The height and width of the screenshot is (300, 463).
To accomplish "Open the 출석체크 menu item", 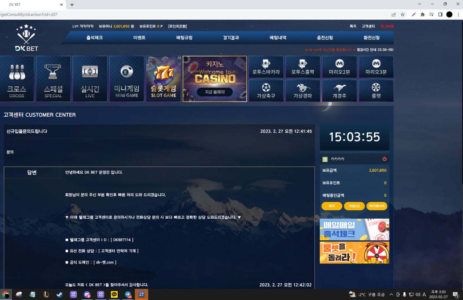I will (94, 38).
